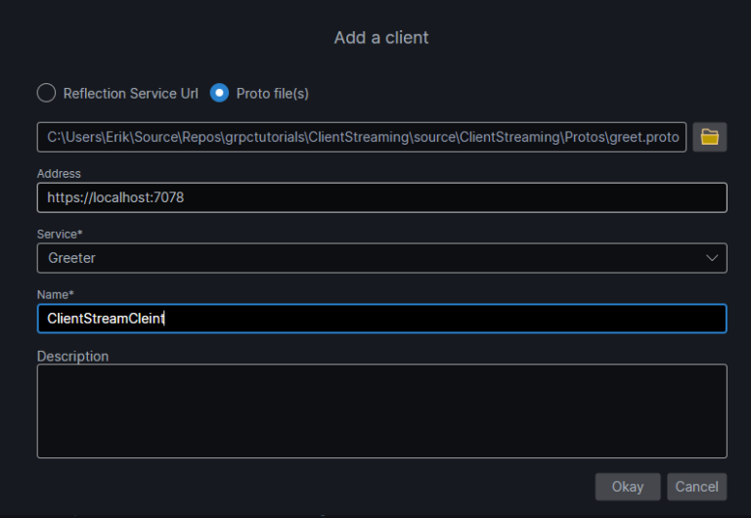
Task: Click the 'Reflection Service Url' label text
Action: [x=131, y=94]
